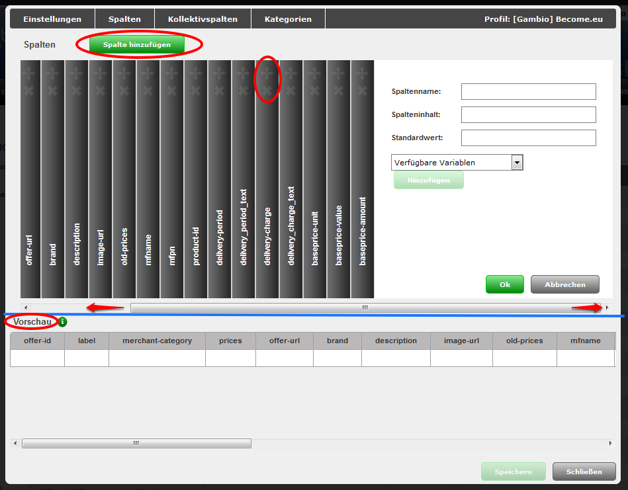628x490 pixels.
Task: Focus the Standardwert text field
Action: tap(528, 138)
